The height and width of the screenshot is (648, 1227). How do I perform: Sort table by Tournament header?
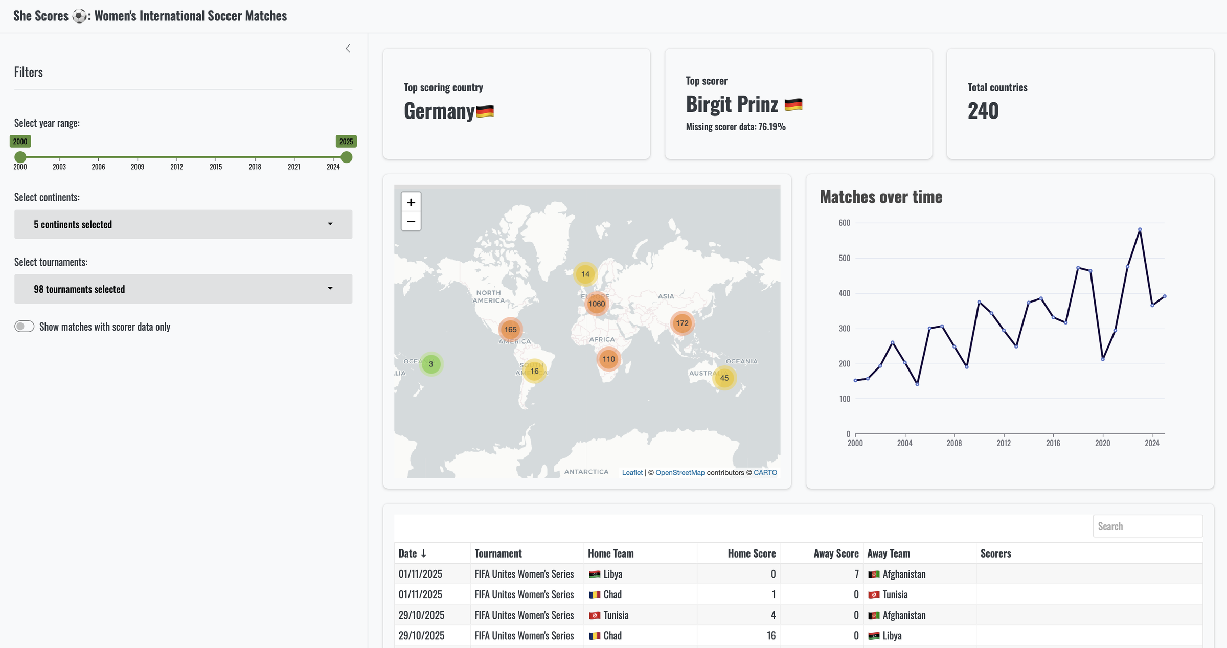coord(498,553)
